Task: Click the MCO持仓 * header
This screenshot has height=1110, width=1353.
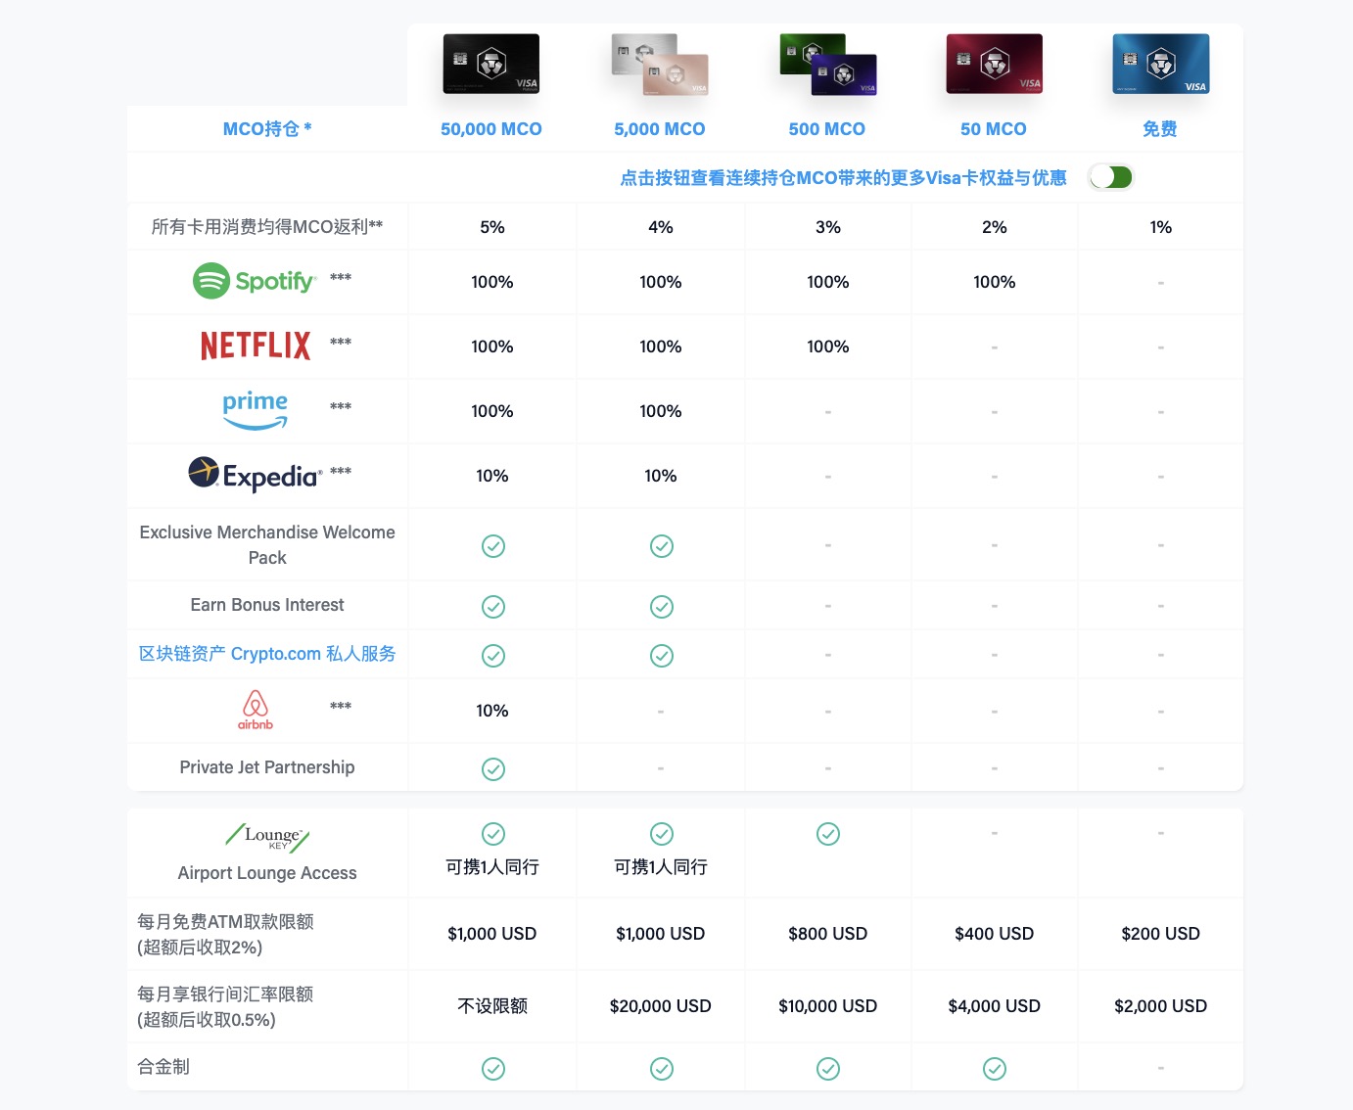Action: pos(267,129)
